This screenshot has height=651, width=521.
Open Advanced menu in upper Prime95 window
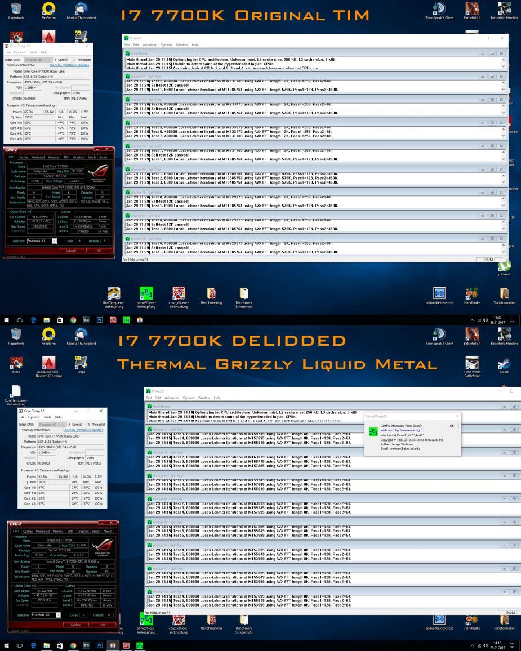pyautogui.click(x=150, y=45)
